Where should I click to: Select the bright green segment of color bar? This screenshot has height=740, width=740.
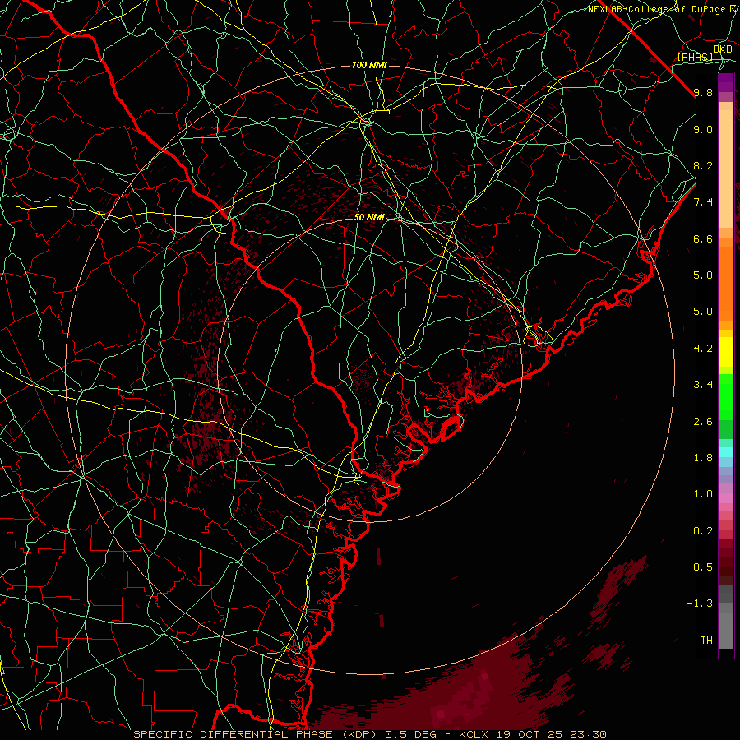(726, 397)
